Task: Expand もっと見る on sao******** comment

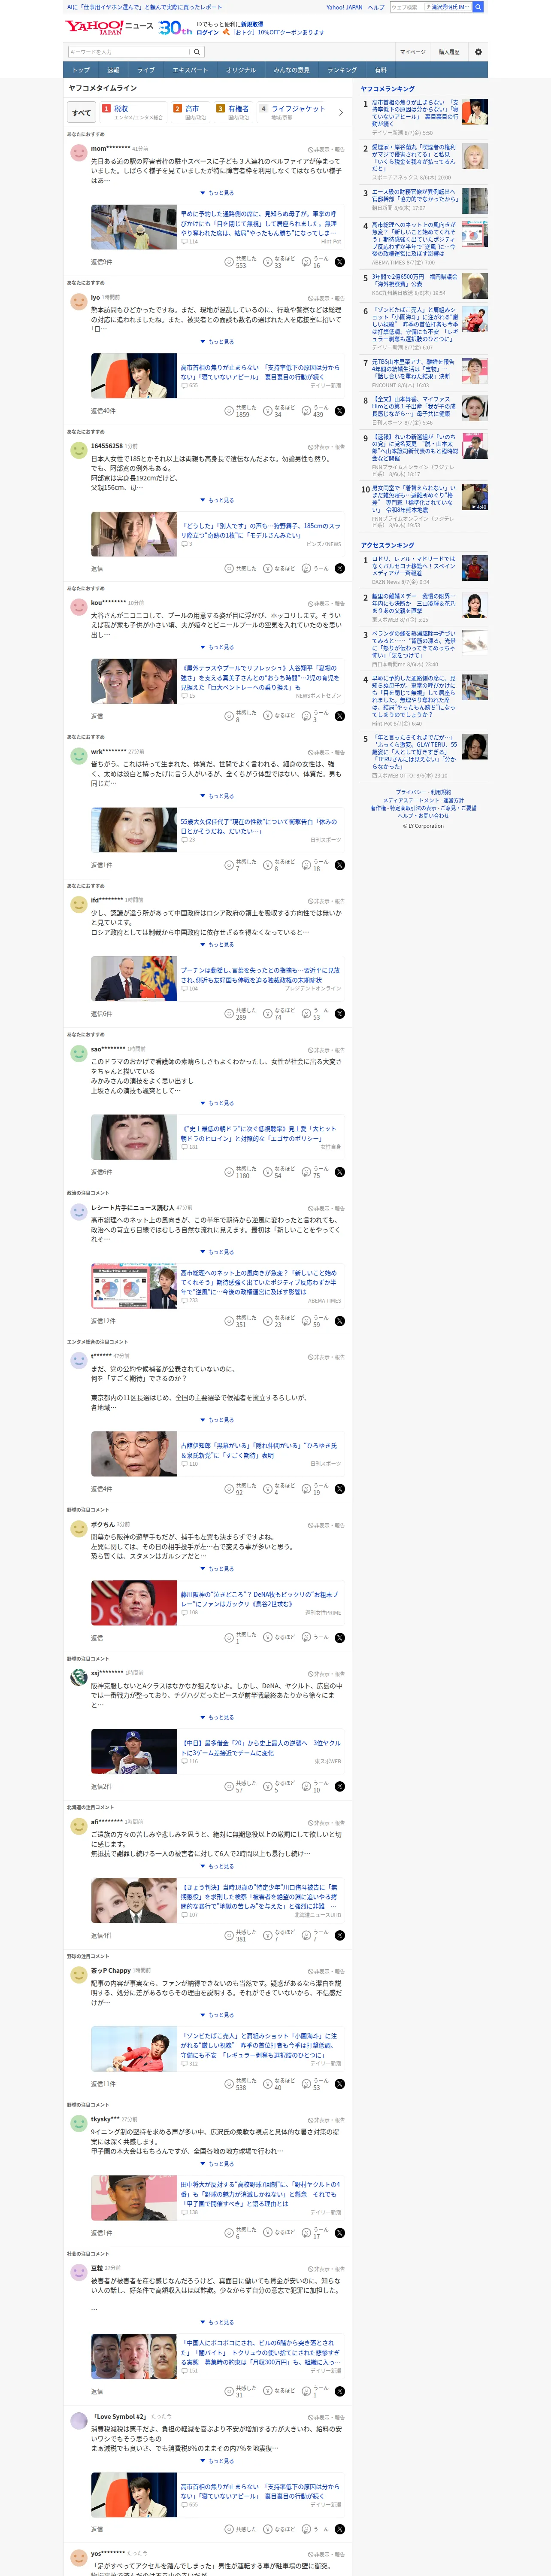Action: click(217, 1103)
